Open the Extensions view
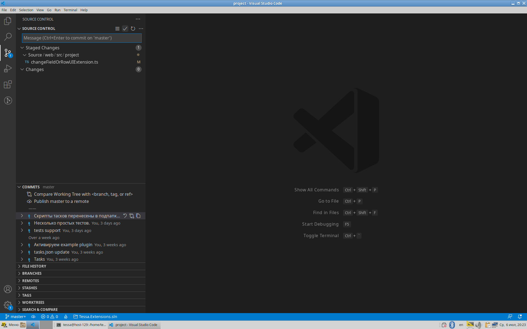Screen dimensions: 527x329 (x=8, y=84)
